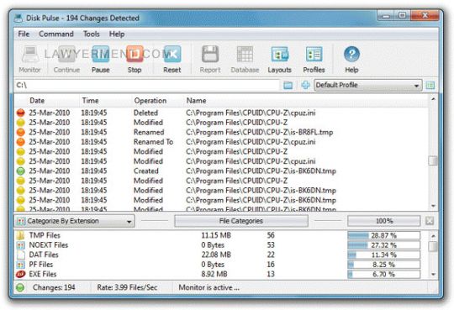Click the TMP Files category icon
The width and height of the screenshot is (454, 310).
point(20,235)
